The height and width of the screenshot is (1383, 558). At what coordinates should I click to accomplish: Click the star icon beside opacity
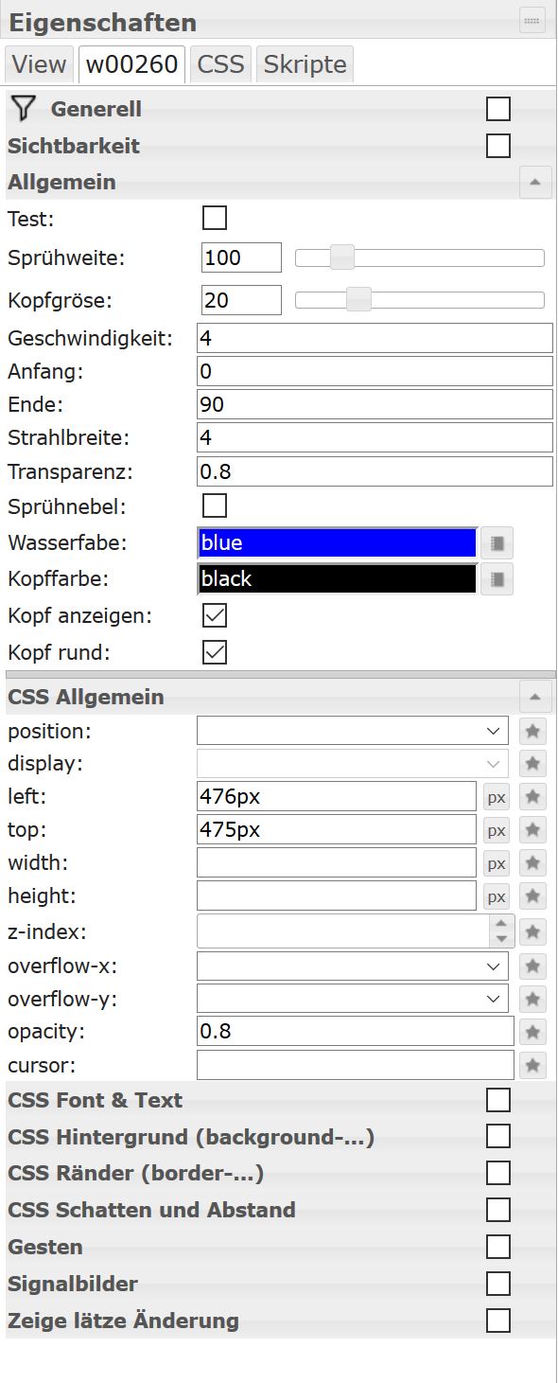pyautogui.click(x=533, y=1032)
